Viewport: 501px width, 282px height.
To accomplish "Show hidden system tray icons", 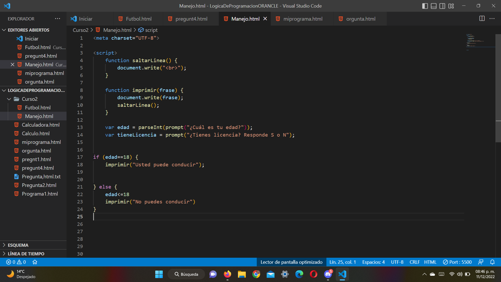I will coord(424,274).
